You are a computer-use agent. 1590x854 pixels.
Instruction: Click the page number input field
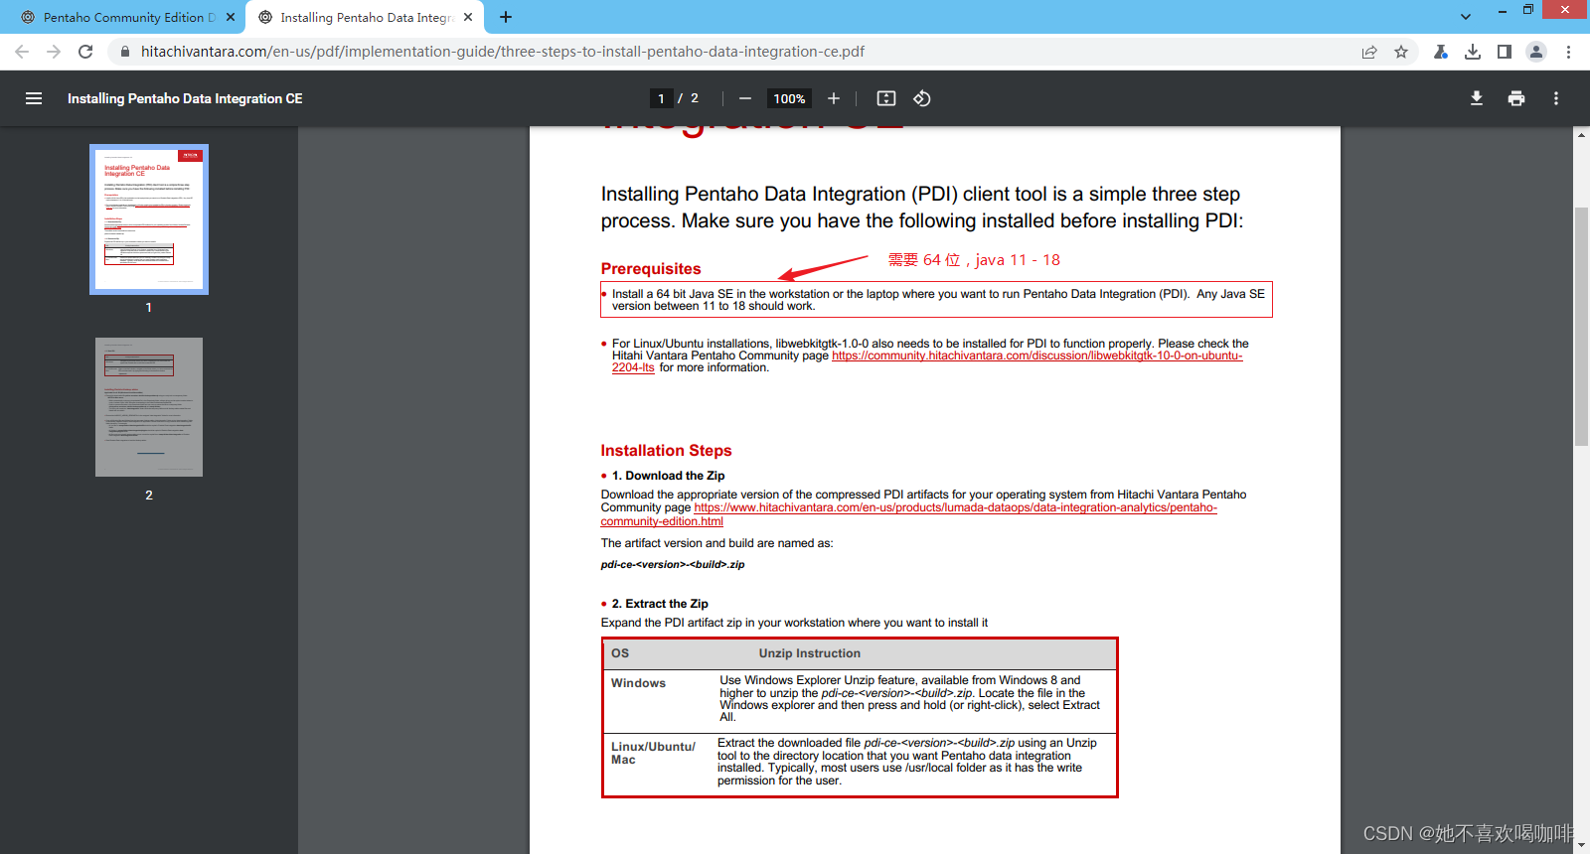[661, 98]
